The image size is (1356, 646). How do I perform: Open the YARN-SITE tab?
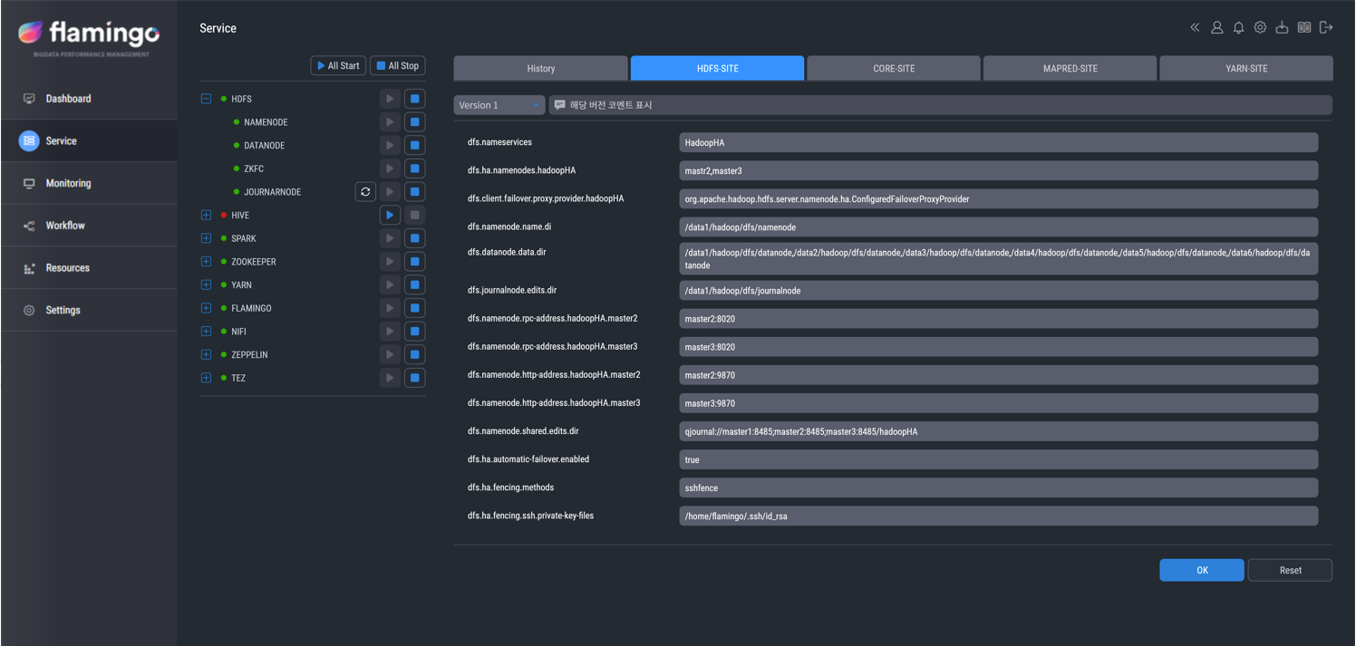(x=1246, y=68)
